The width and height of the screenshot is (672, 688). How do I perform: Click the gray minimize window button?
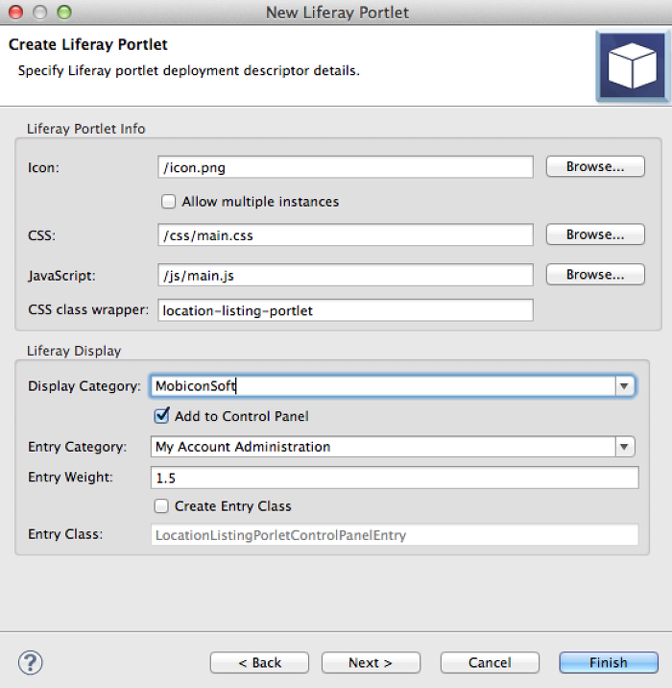tap(40, 12)
